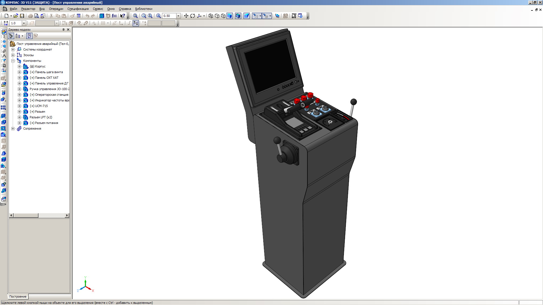
Task: Open the zoom scale 0.50 dropdown
Action: [x=178, y=16]
